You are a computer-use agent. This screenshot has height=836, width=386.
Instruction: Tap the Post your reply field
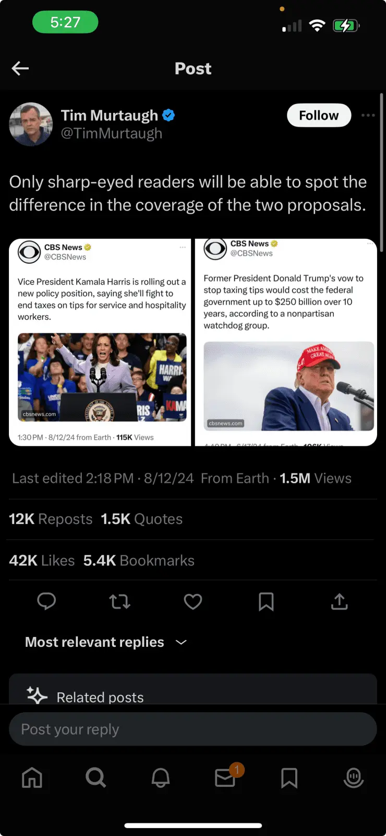click(193, 729)
